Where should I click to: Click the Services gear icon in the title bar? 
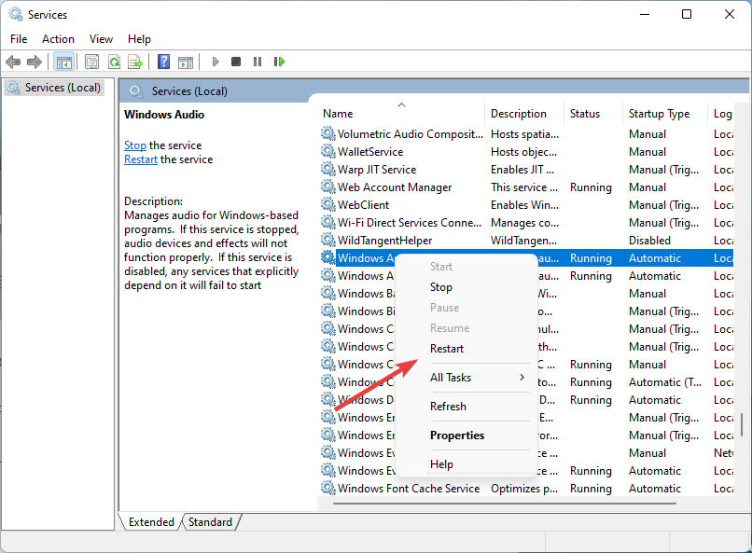pyautogui.click(x=15, y=14)
